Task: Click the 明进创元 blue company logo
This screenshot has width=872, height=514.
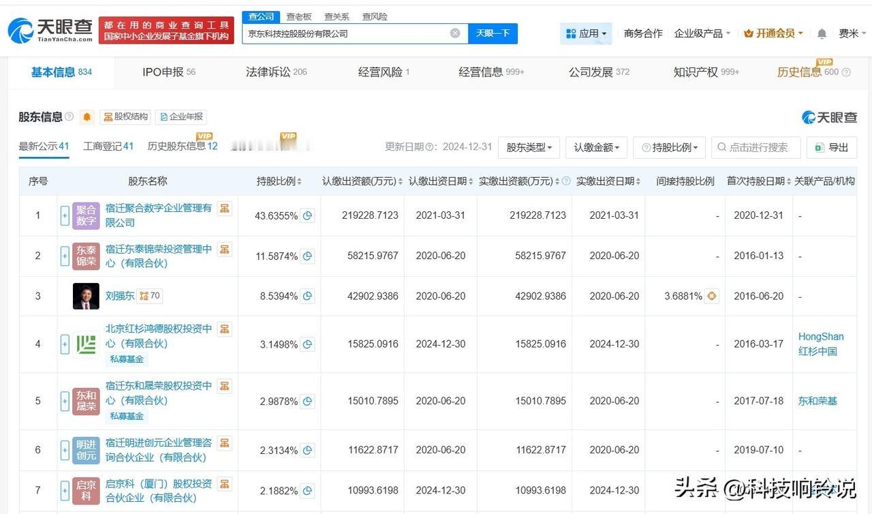Action: (86, 450)
